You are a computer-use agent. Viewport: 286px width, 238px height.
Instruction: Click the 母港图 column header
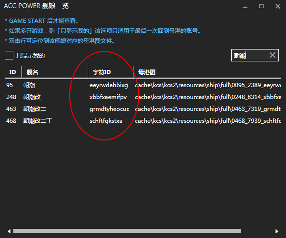[x=147, y=72]
